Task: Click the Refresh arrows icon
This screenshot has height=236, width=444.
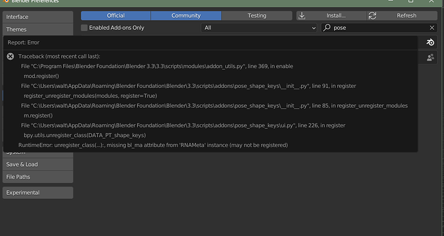Action: pos(373,15)
